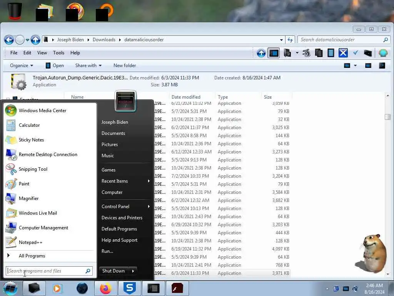Open Shut Down options arrow

133,271
